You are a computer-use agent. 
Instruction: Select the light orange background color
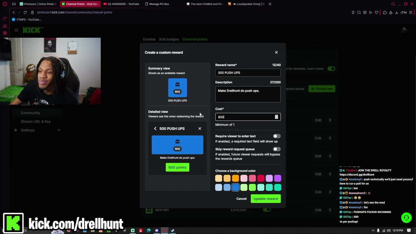point(227,178)
